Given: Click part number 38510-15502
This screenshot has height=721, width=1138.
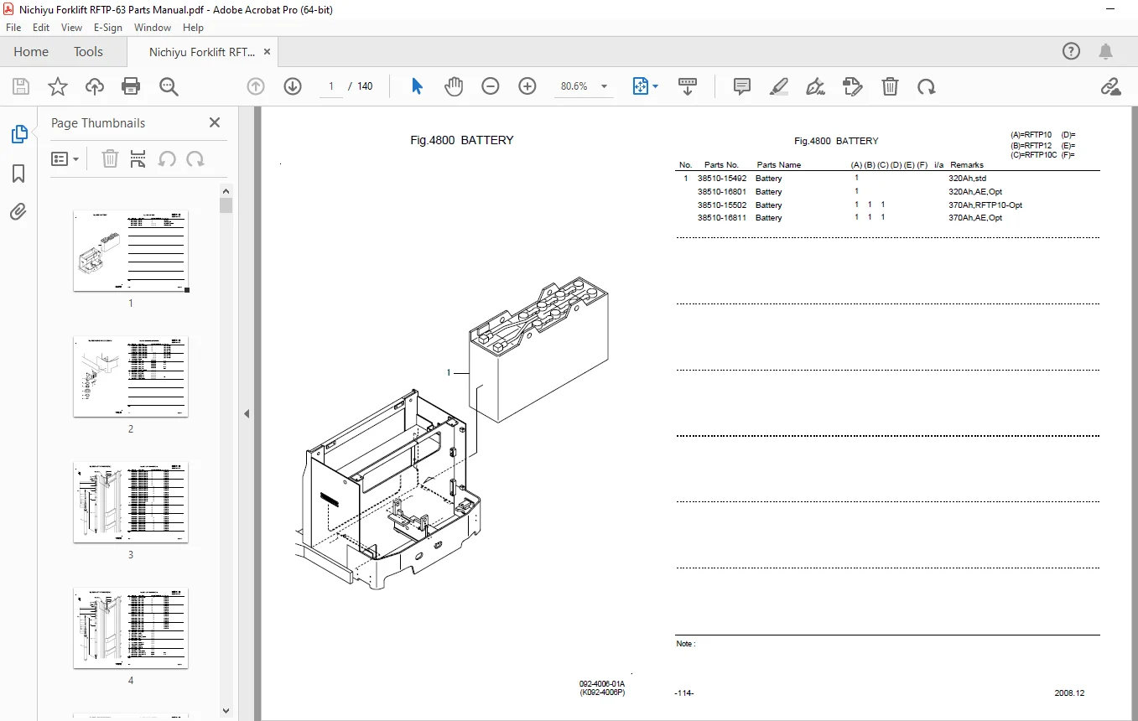Looking at the screenshot, I should coord(722,205).
